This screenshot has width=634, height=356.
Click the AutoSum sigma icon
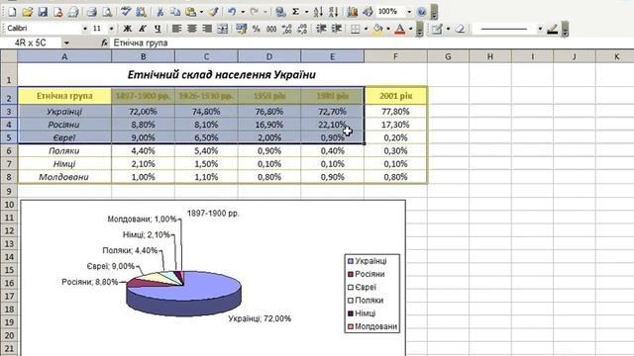point(295,12)
